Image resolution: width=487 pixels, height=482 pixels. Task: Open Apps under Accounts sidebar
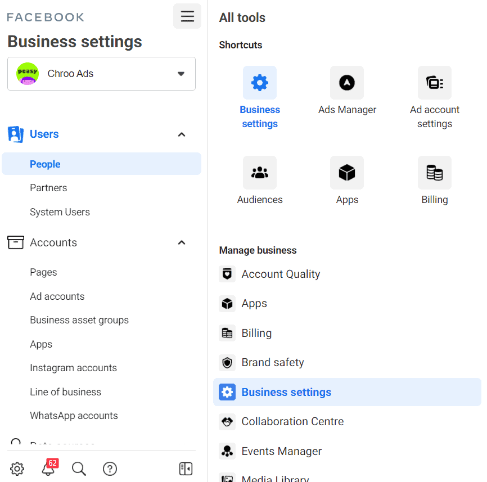[41, 344]
